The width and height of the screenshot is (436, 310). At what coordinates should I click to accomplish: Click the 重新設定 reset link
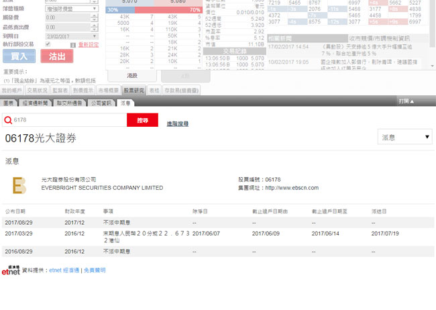pos(89,45)
